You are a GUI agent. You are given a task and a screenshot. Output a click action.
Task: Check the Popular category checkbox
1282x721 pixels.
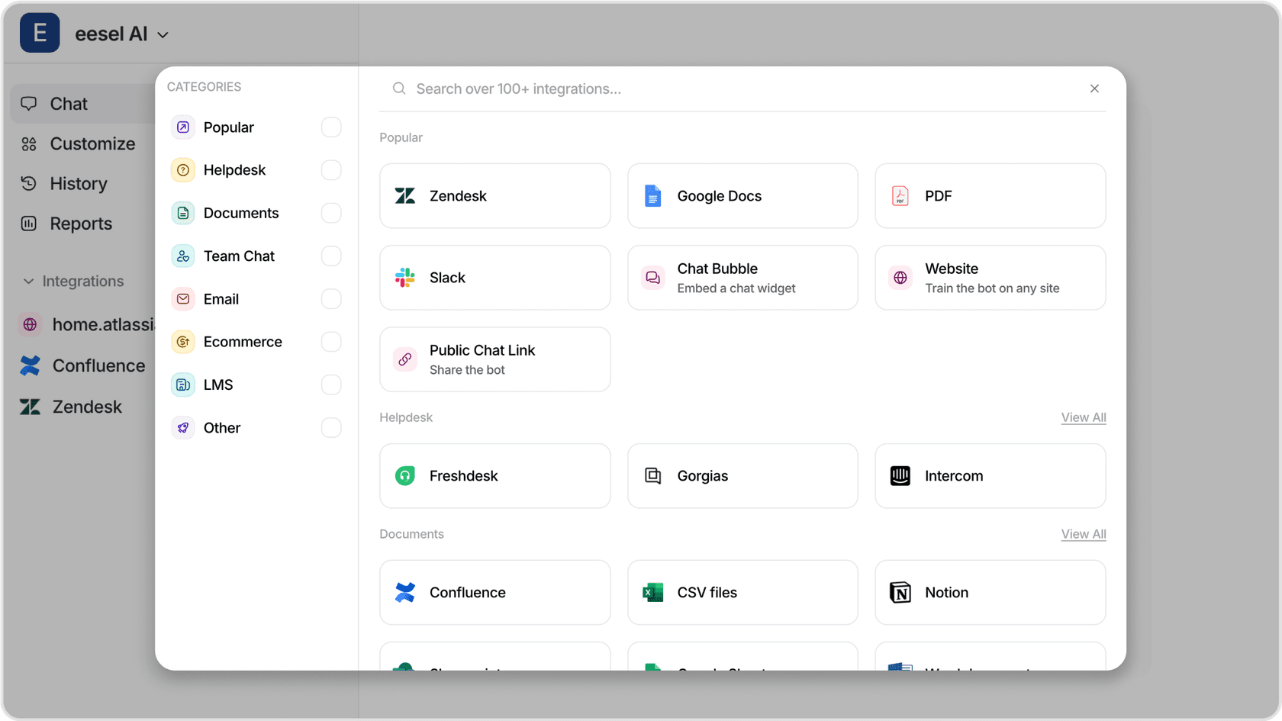tap(331, 127)
